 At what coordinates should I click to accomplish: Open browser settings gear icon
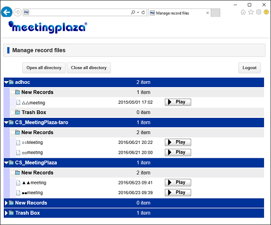[x=259, y=12]
